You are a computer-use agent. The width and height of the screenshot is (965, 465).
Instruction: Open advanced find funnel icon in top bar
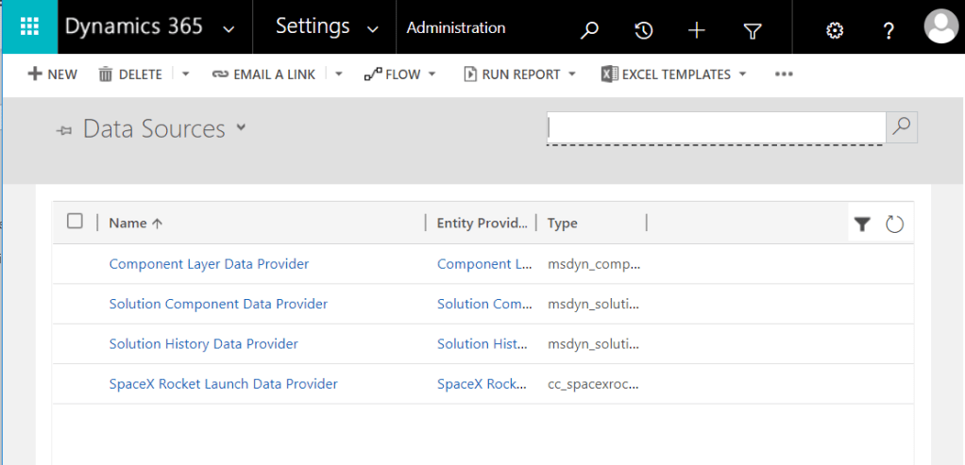point(752,30)
